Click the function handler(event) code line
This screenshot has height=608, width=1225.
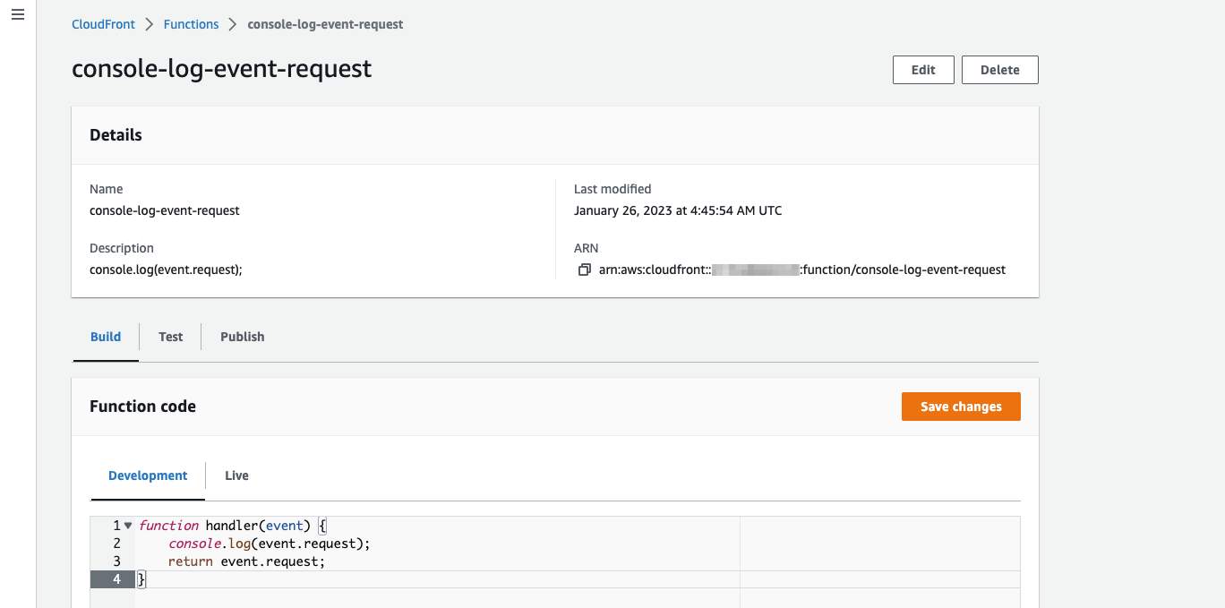click(235, 526)
